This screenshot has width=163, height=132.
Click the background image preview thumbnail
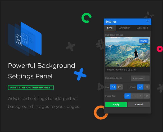coord(124,53)
